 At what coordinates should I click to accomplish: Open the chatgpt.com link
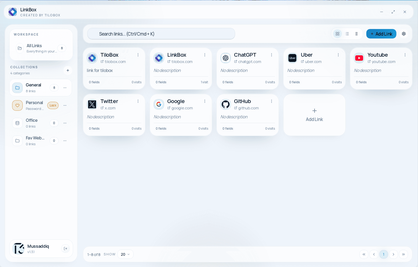tap(248, 62)
